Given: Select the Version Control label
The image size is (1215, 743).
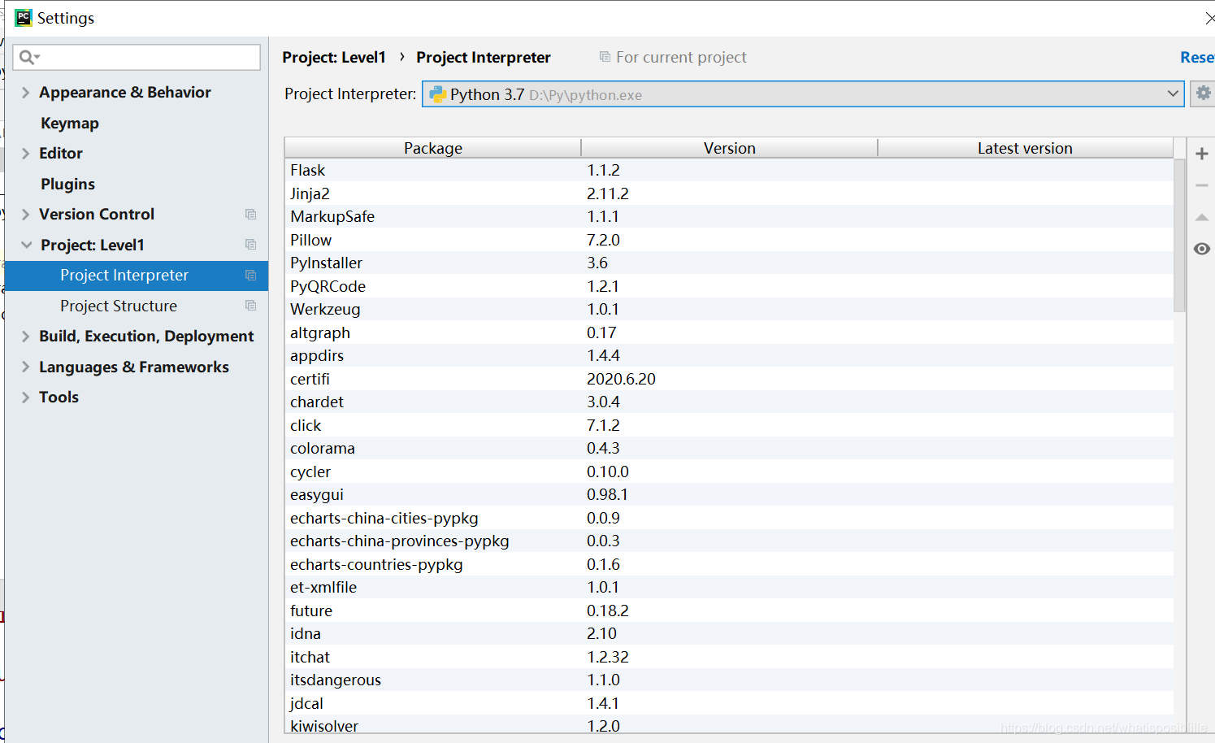Looking at the screenshot, I should [x=97, y=214].
